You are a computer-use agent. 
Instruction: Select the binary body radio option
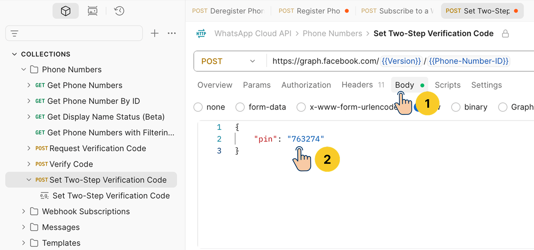[x=456, y=107]
